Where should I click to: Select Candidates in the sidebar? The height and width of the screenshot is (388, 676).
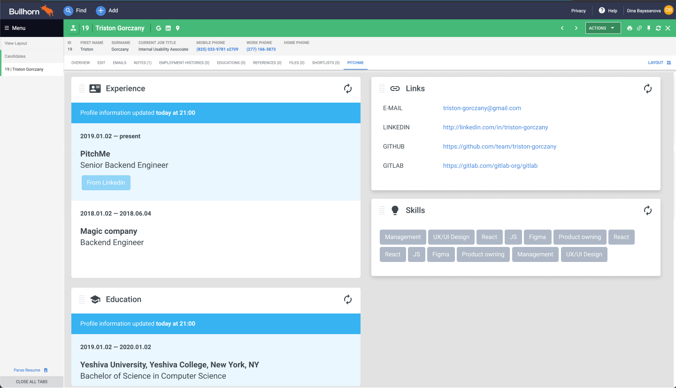[x=15, y=56]
